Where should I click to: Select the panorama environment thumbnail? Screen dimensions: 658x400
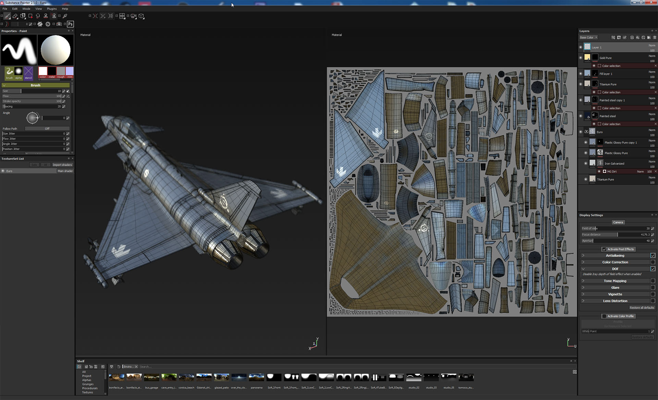click(x=256, y=377)
